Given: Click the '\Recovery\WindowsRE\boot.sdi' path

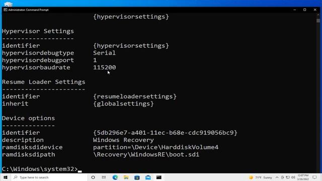Looking at the screenshot, I should click(x=146, y=154).
